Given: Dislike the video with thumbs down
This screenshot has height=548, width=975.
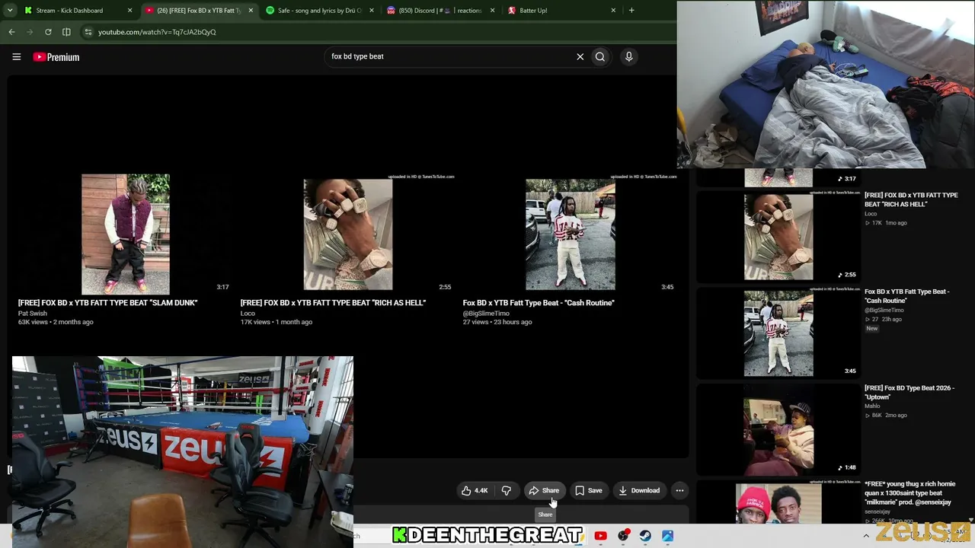Looking at the screenshot, I should click(x=506, y=491).
